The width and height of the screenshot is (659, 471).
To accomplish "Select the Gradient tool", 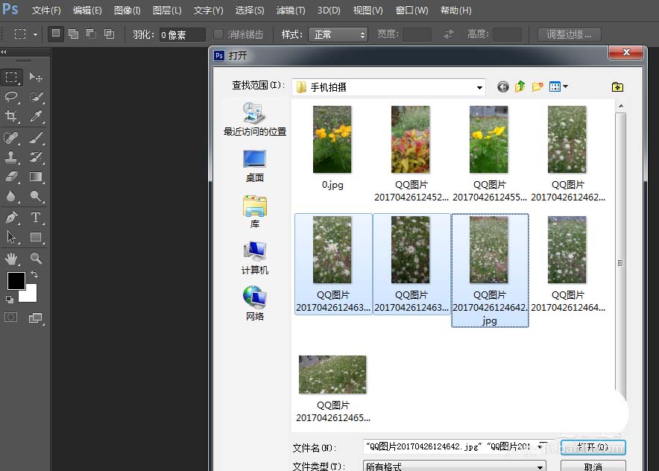I will pos(36,177).
